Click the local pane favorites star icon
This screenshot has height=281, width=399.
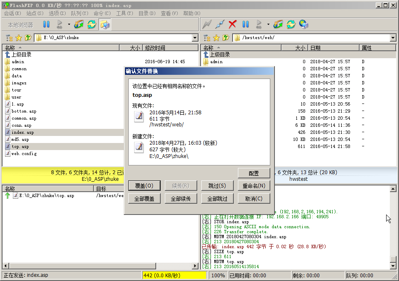tap(19, 38)
